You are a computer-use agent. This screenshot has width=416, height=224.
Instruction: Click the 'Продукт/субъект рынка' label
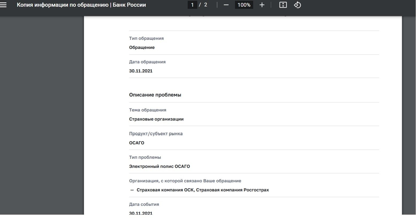[x=156, y=134]
